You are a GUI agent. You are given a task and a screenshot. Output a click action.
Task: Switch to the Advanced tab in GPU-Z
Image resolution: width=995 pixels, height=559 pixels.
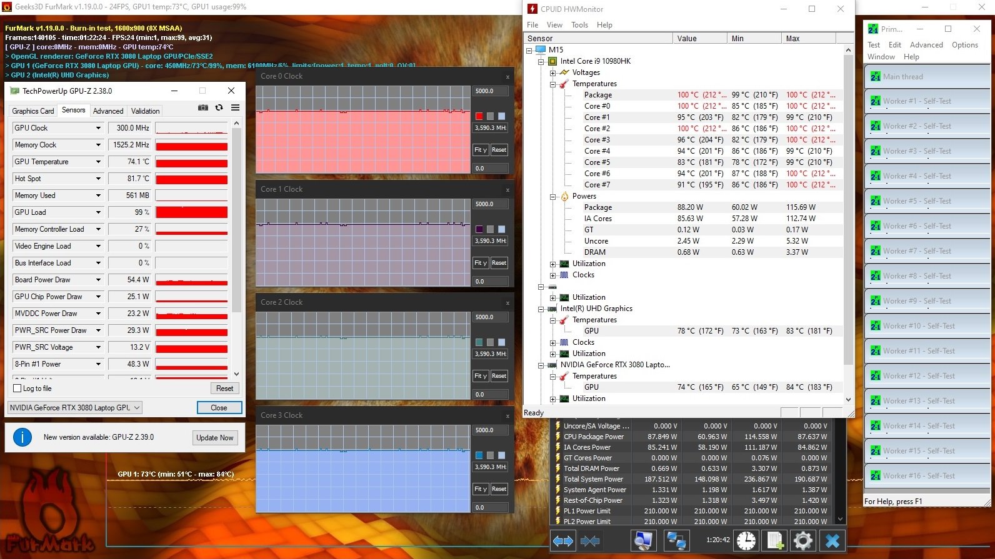(x=108, y=111)
